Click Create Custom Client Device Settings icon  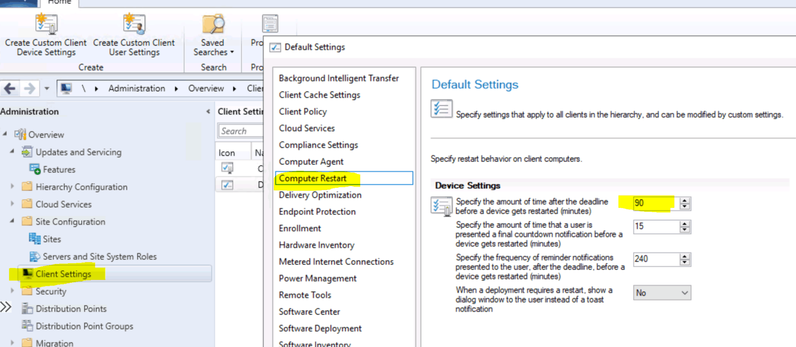click(x=46, y=25)
